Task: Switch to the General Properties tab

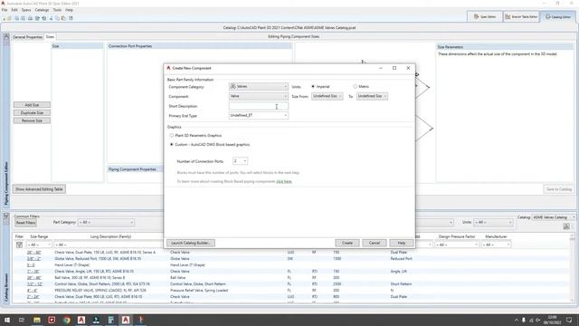Action: click(28, 37)
